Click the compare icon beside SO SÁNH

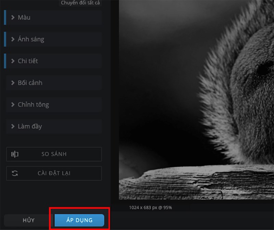coord(15,154)
